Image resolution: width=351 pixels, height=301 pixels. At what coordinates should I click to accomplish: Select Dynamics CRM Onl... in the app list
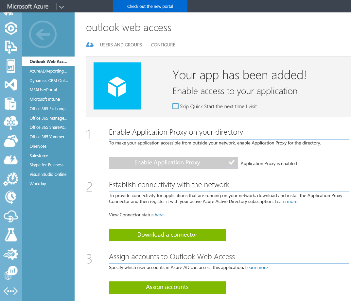48,80
